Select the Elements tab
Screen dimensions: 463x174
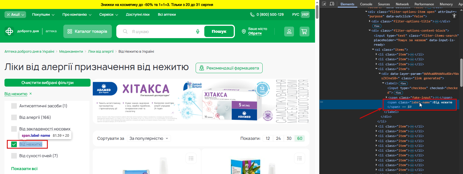click(347, 4)
